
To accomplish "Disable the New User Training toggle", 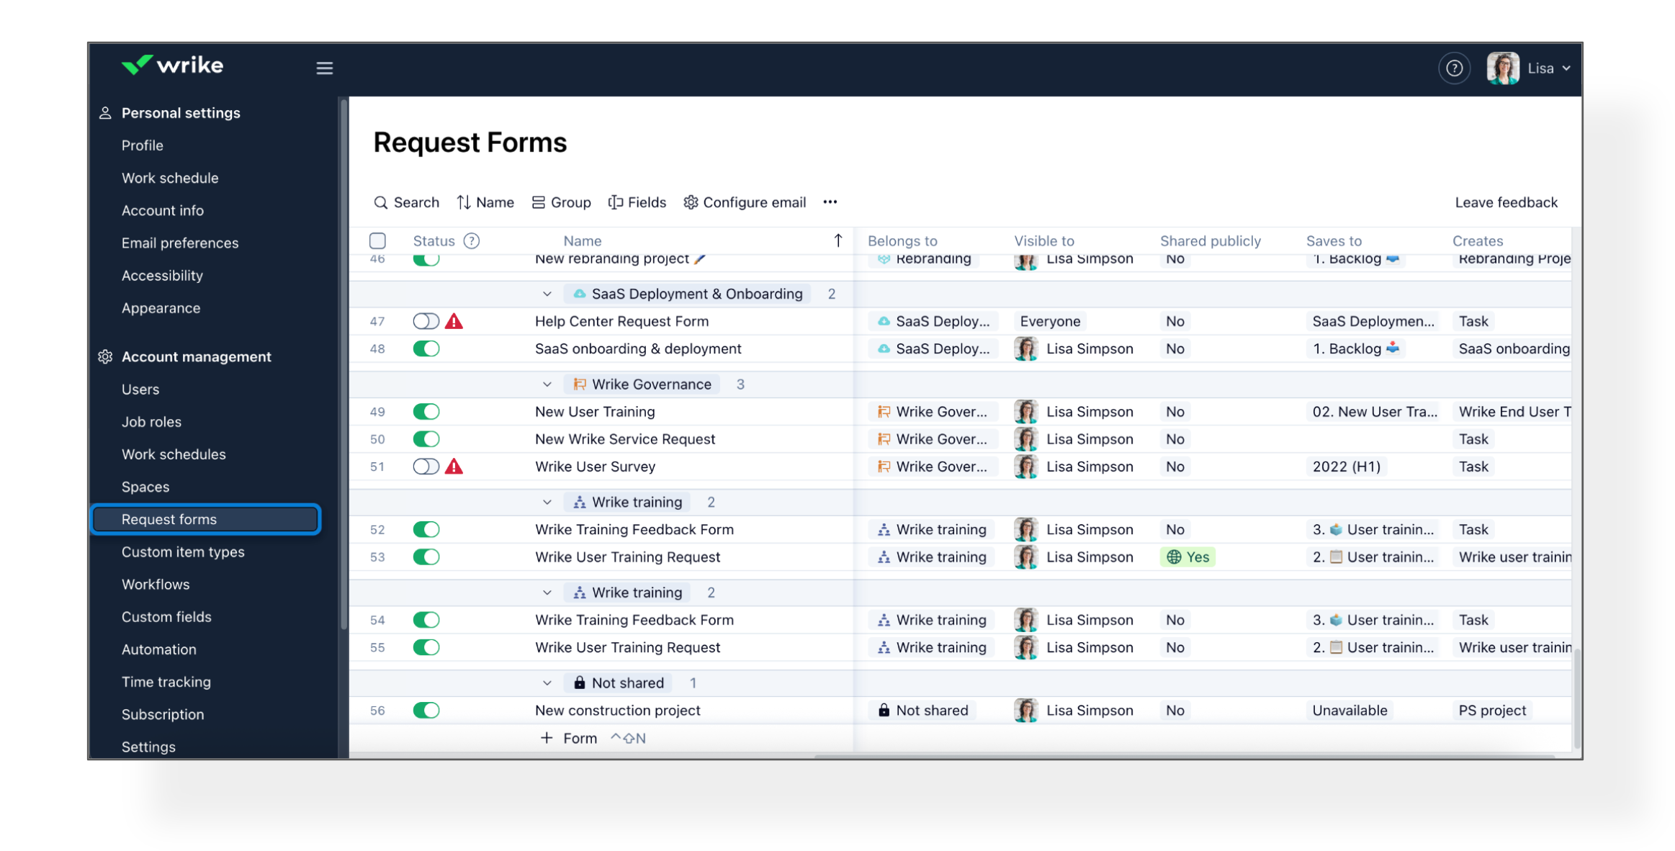I will tap(426, 412).
